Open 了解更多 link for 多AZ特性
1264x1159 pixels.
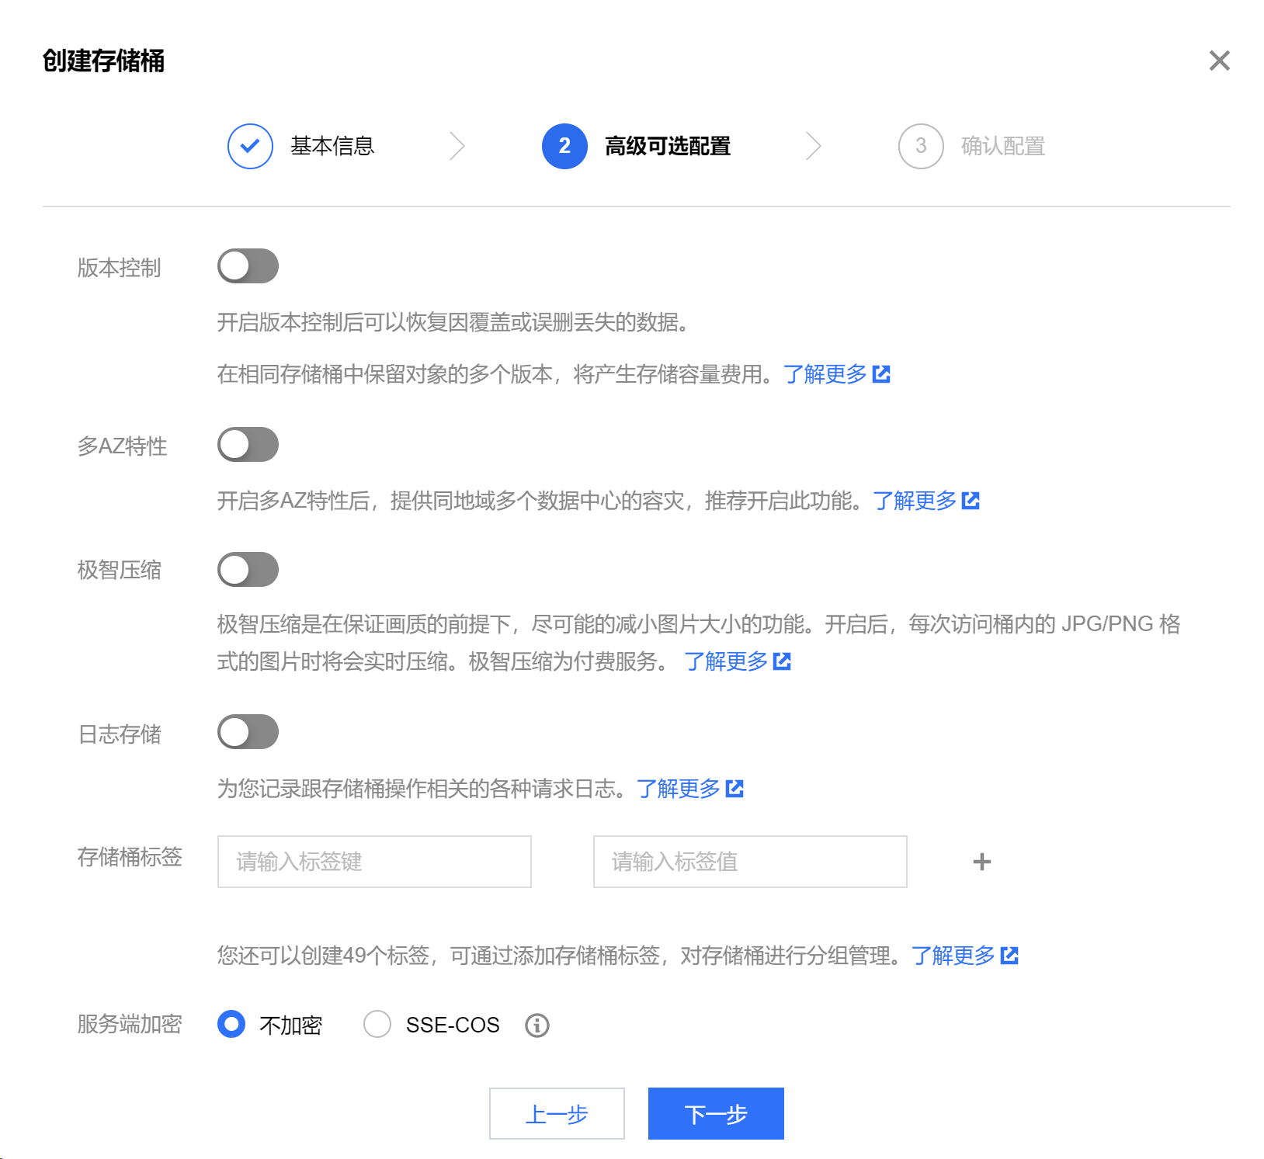point(925,501)
